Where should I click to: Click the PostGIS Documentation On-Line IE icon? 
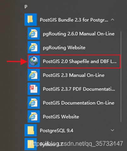(x=34, y=103)
